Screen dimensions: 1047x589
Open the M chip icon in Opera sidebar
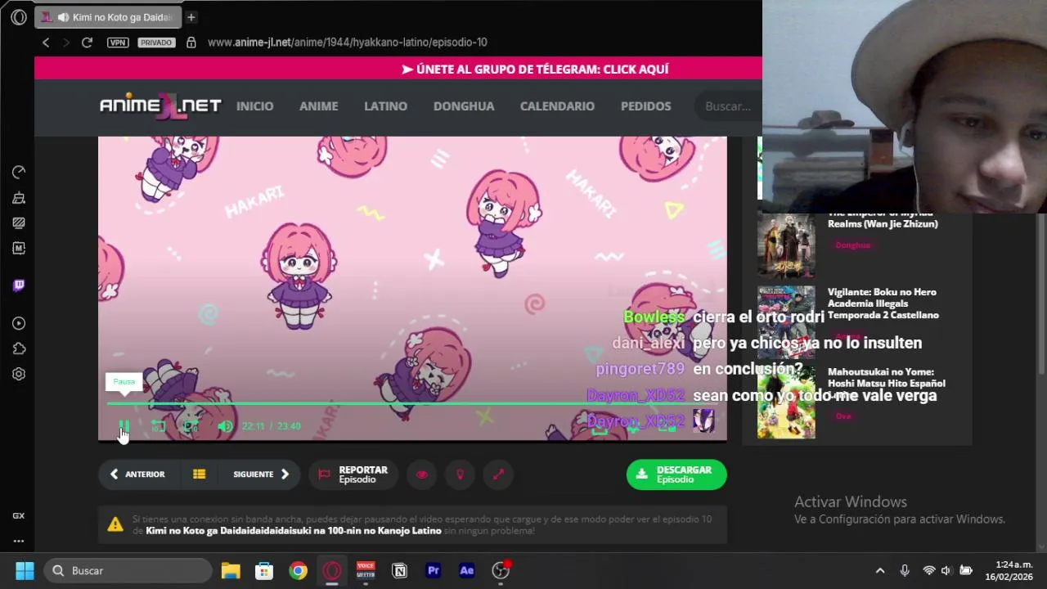pyautogui.click(x=19, y=248)
